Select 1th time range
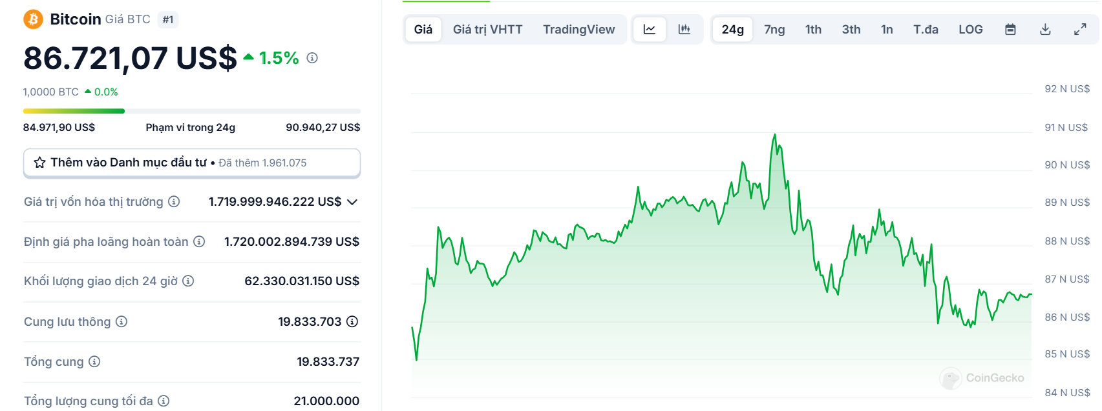The image size is (1102, 411). [813, 29]
